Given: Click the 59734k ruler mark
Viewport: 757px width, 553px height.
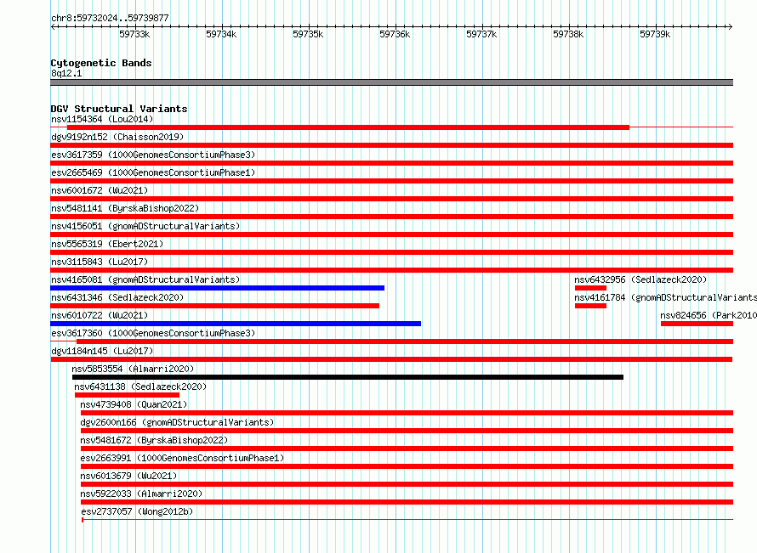Looking at the screenshot, I should (x=222, y=34).
